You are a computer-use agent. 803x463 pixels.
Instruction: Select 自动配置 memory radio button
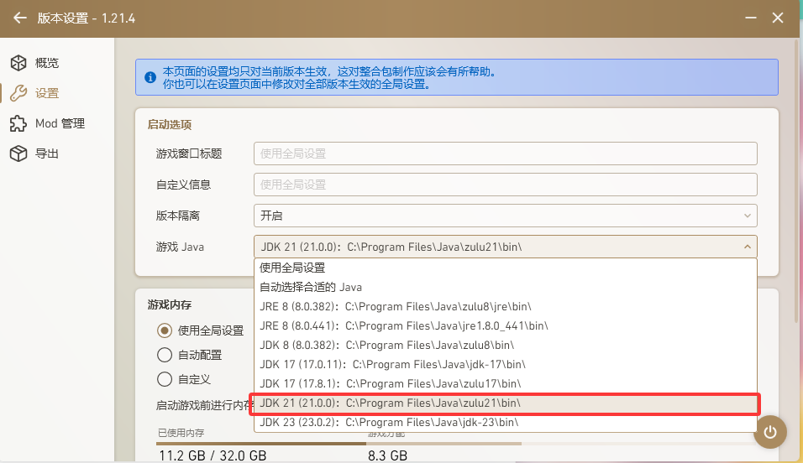pyautogui.click(x=165, y=355)
